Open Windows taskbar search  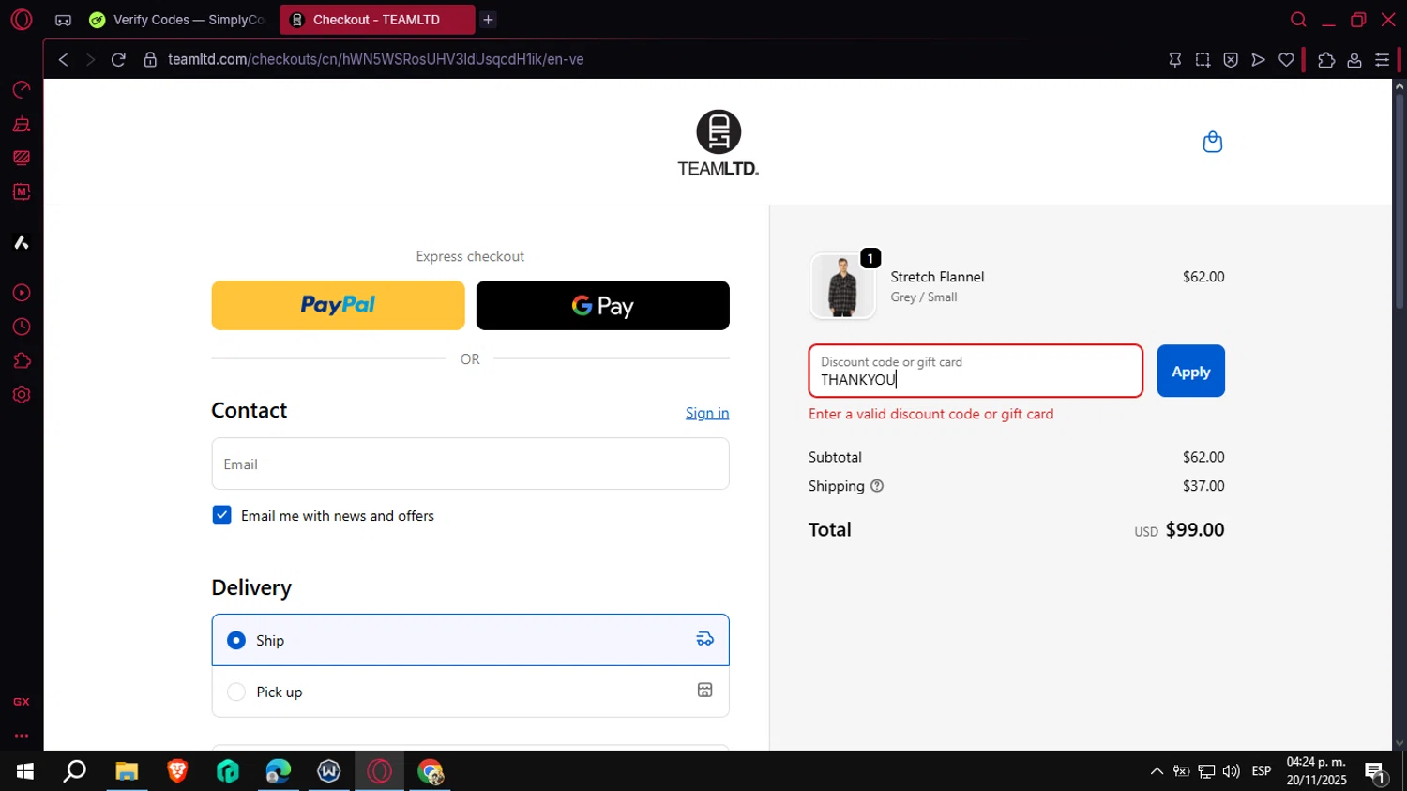(x=75, y=771)
